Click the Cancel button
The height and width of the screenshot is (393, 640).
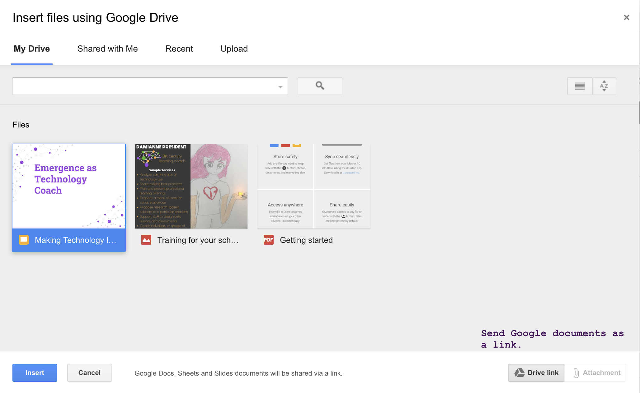pos(89,372)
